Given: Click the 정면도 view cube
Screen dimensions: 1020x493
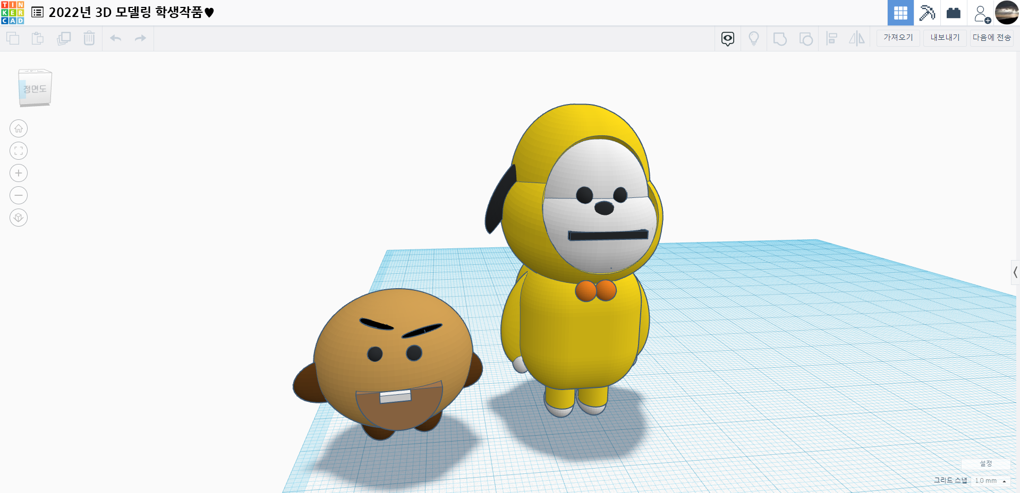Looking at the screenshot, I should pos(35,88).
